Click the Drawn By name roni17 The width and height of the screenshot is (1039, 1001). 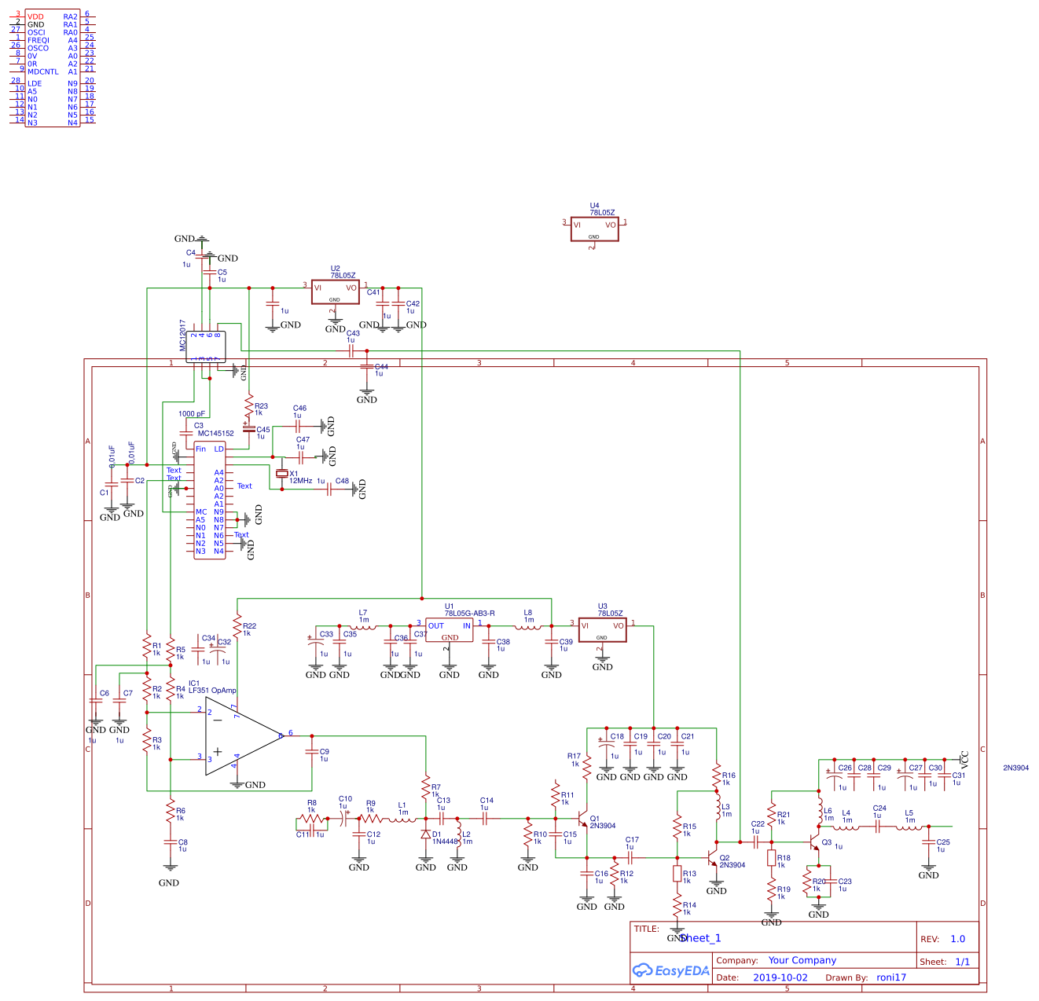click(891, 977)
